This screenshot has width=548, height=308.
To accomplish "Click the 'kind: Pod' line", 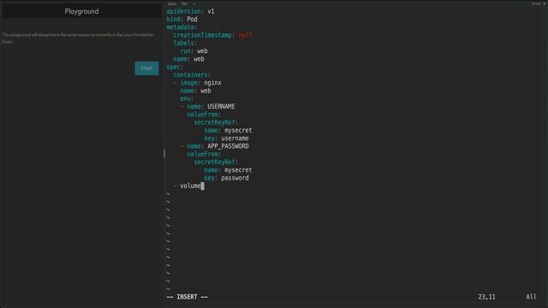I will (182, 19).
